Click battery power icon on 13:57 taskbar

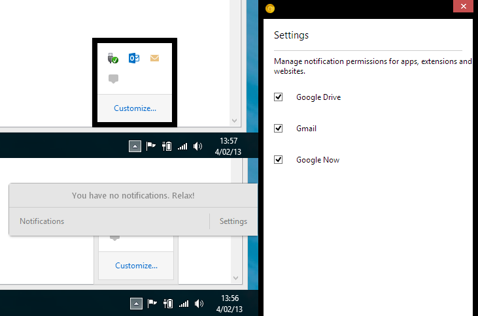click(x=167, y=146)
